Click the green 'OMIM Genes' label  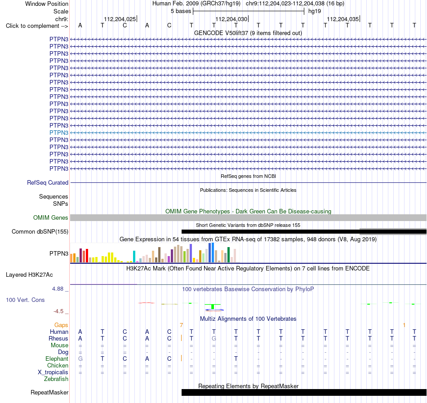tap(50, 218)
